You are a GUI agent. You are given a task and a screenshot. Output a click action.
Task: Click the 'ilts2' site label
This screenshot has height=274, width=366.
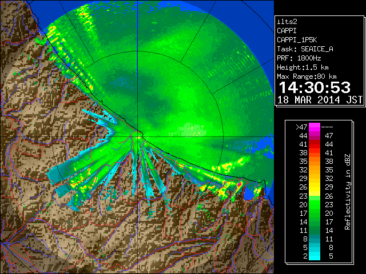click(x=287, y=22)
